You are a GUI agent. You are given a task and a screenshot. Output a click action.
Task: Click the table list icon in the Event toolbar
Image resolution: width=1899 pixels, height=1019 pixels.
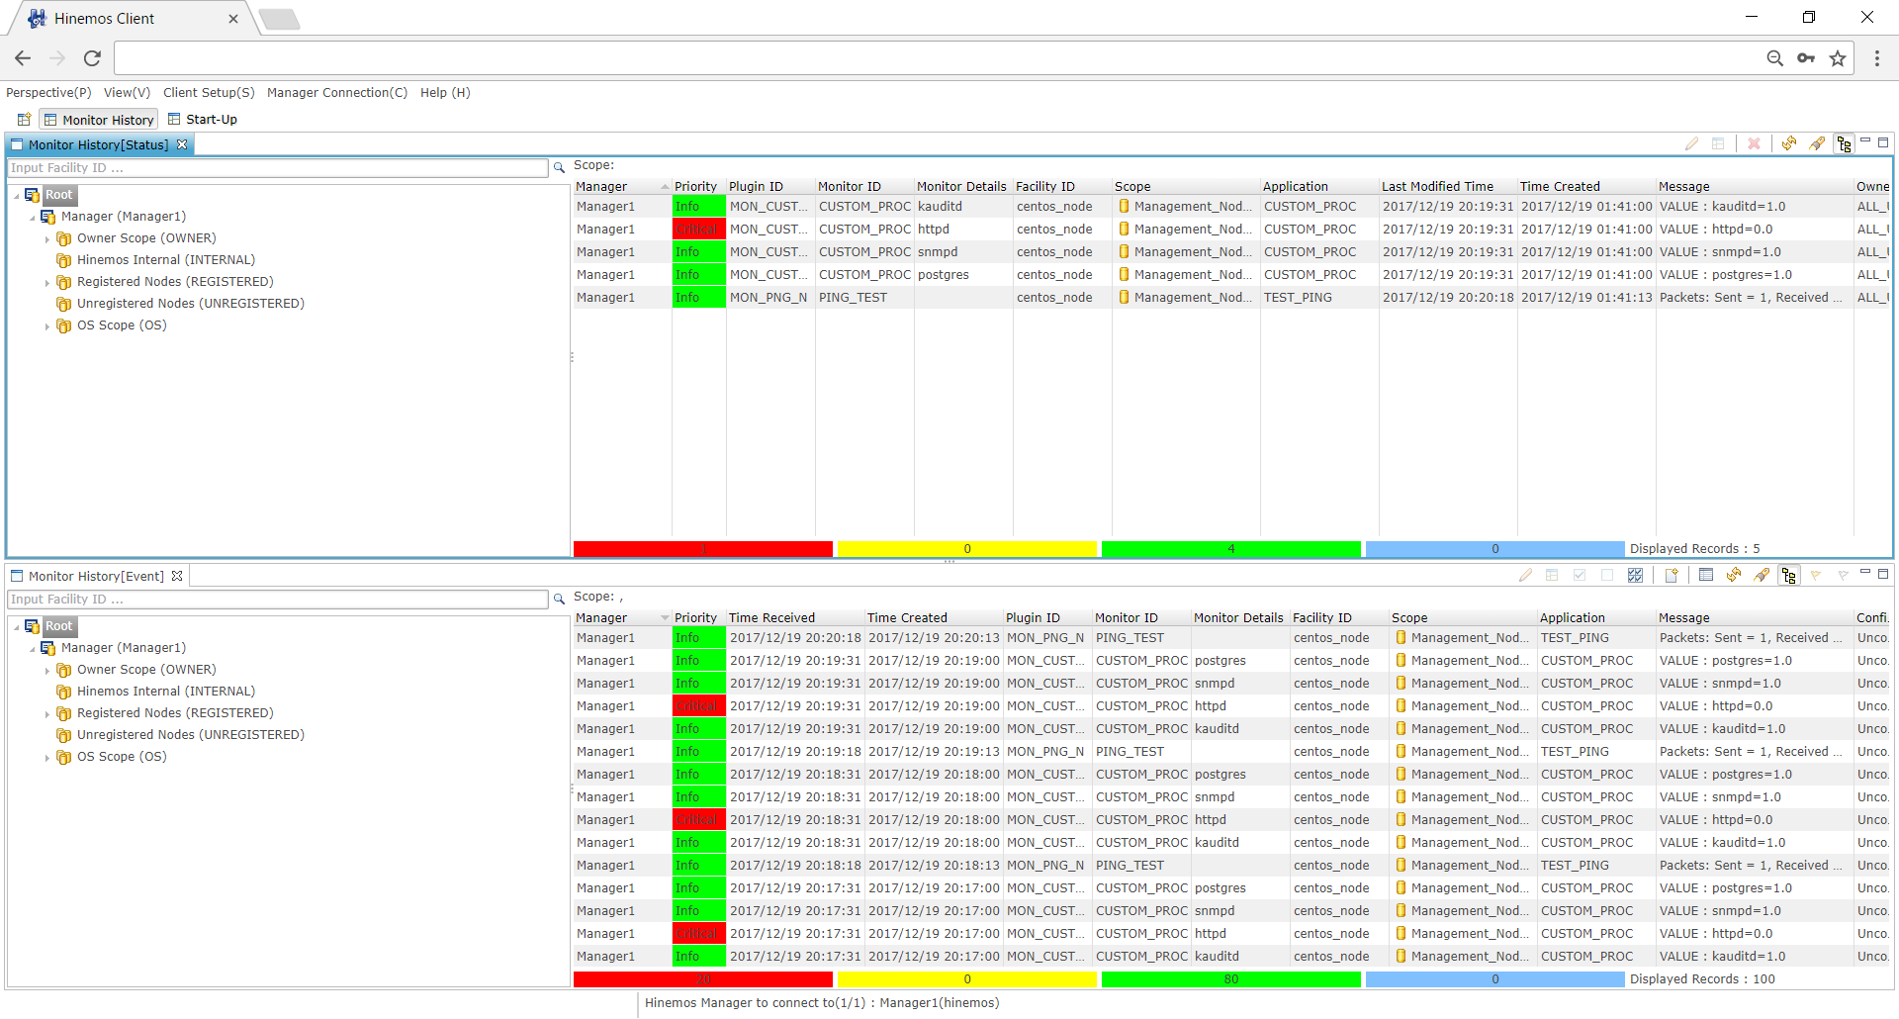(1706, 575)
